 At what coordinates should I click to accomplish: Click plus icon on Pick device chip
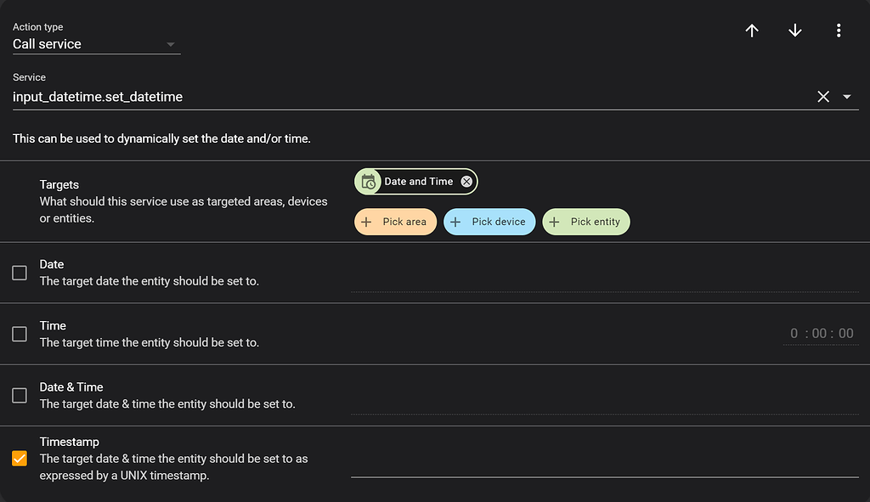(455, 222)
